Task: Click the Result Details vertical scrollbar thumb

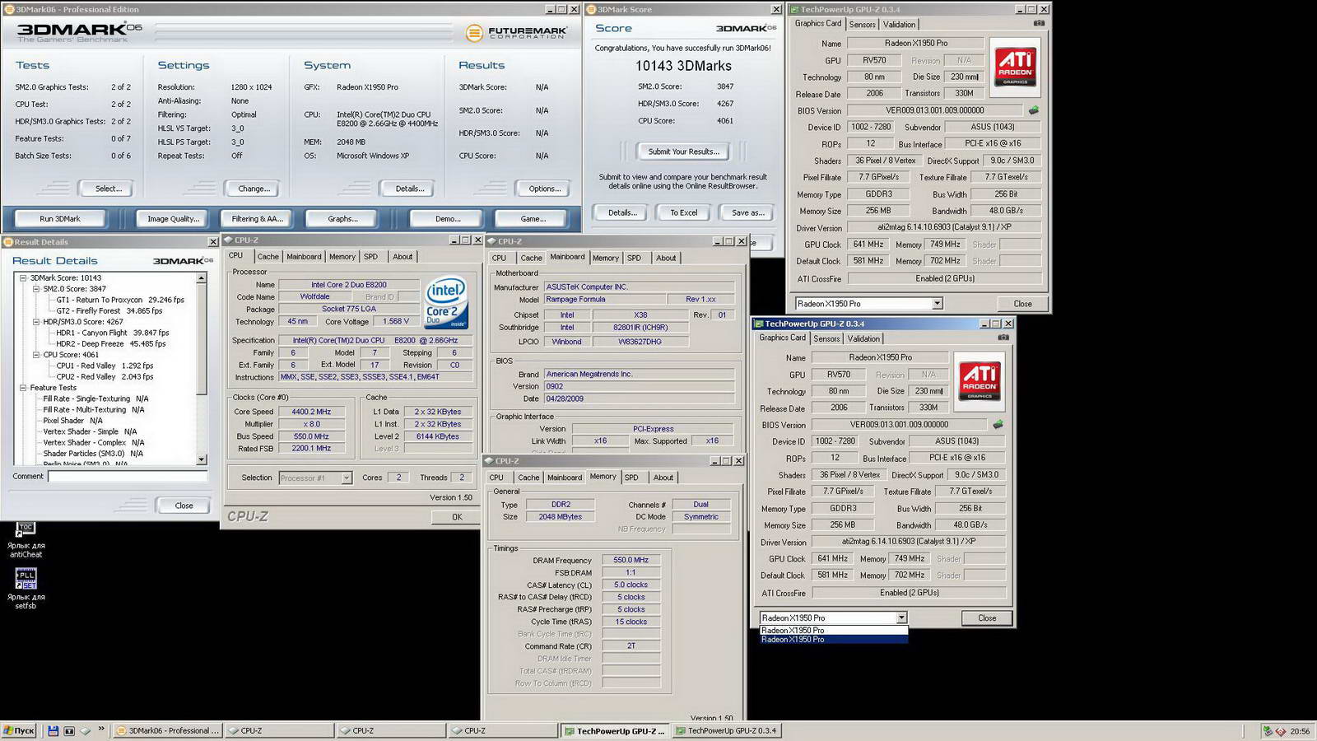Action: tap(202, 338)
